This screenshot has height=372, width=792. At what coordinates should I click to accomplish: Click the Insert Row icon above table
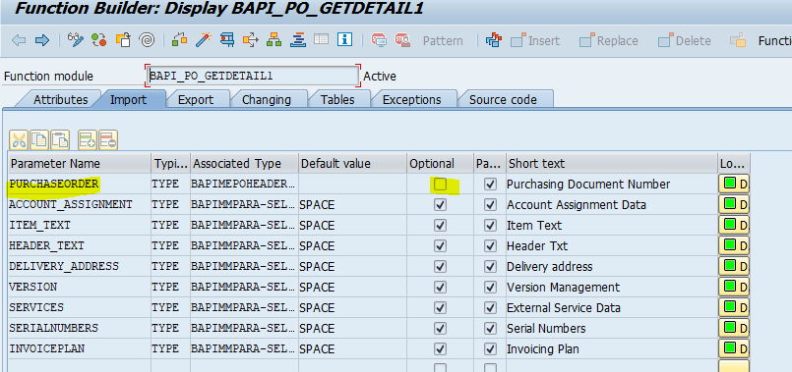tap(88, 139)
